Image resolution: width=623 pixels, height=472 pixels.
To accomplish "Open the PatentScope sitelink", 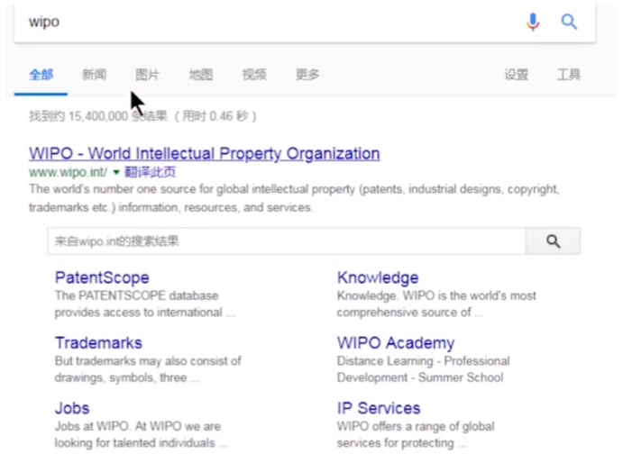I will click(x=102, y=277).
